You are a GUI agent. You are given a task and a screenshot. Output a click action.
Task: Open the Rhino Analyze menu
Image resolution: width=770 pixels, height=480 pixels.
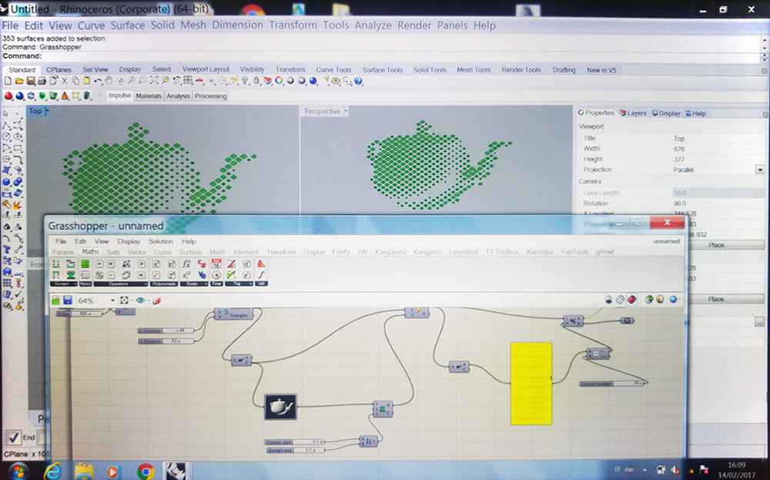373,25
